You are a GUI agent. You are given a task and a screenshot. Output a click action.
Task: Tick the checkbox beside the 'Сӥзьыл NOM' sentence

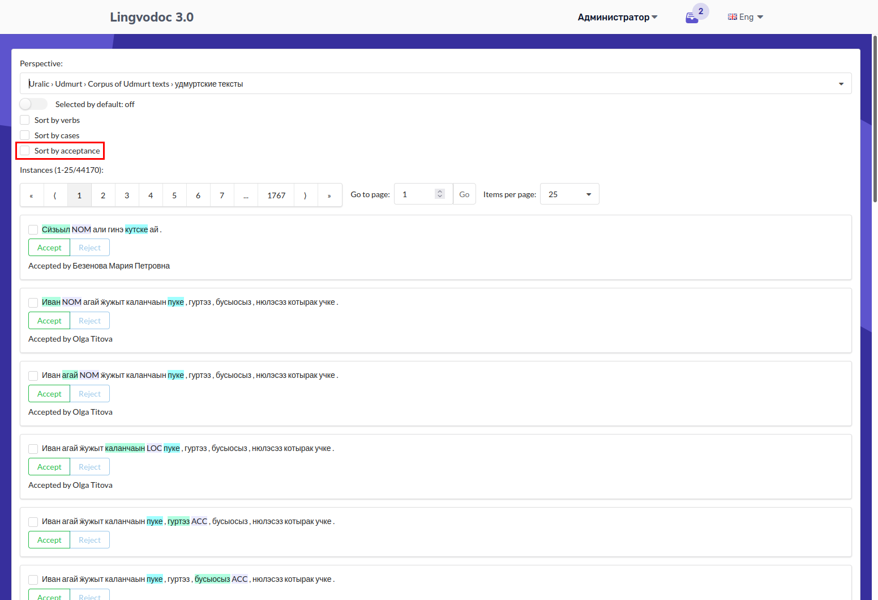pyautogui.click(x=33, y=229)
